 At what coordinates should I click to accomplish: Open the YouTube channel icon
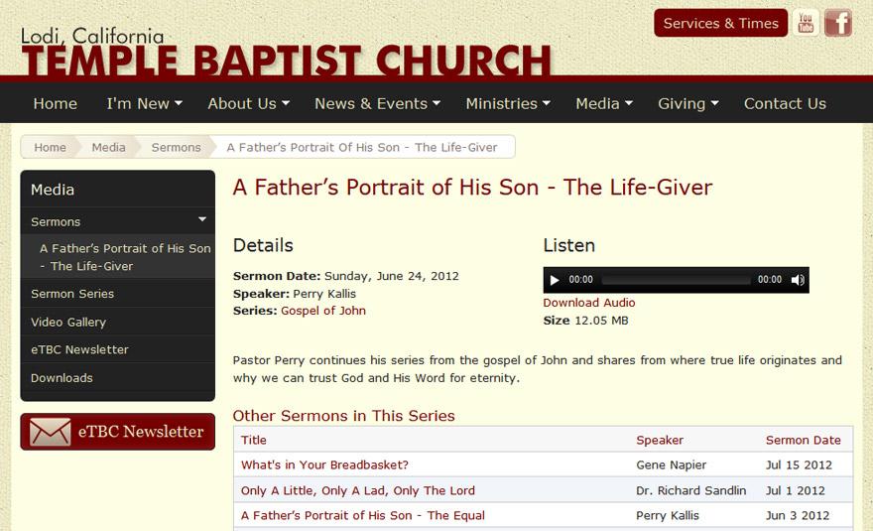(806, 23)
